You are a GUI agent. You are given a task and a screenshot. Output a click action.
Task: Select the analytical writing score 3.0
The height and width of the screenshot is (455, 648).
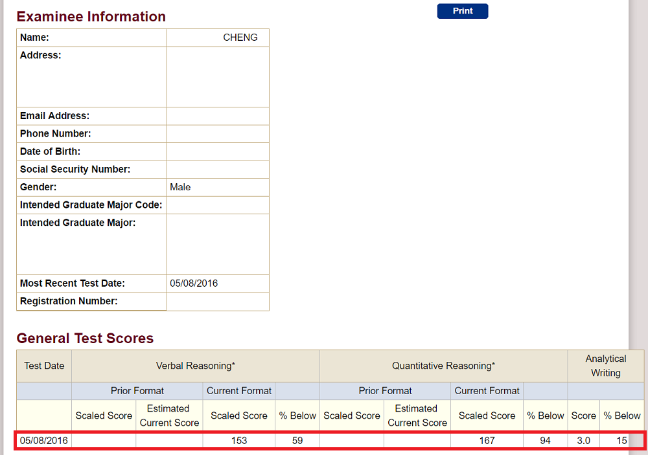click(584, 441)
